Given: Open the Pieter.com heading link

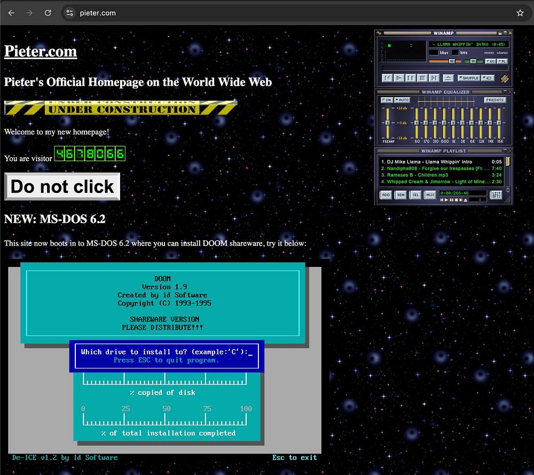Looking at the screenshot, I should point(41,51).
